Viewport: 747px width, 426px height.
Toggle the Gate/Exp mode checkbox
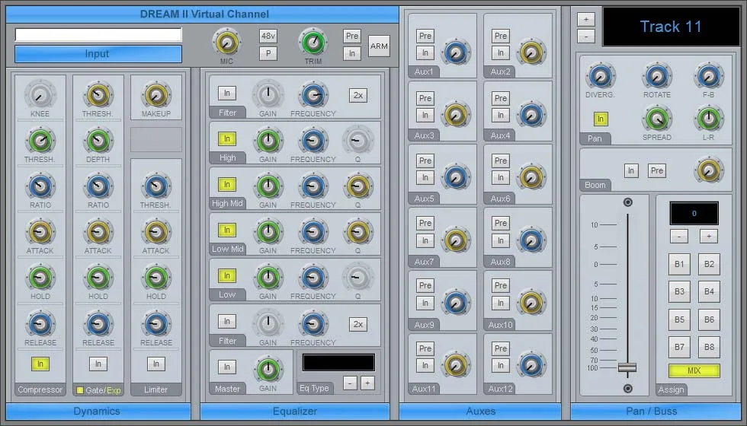click(79, 390)
